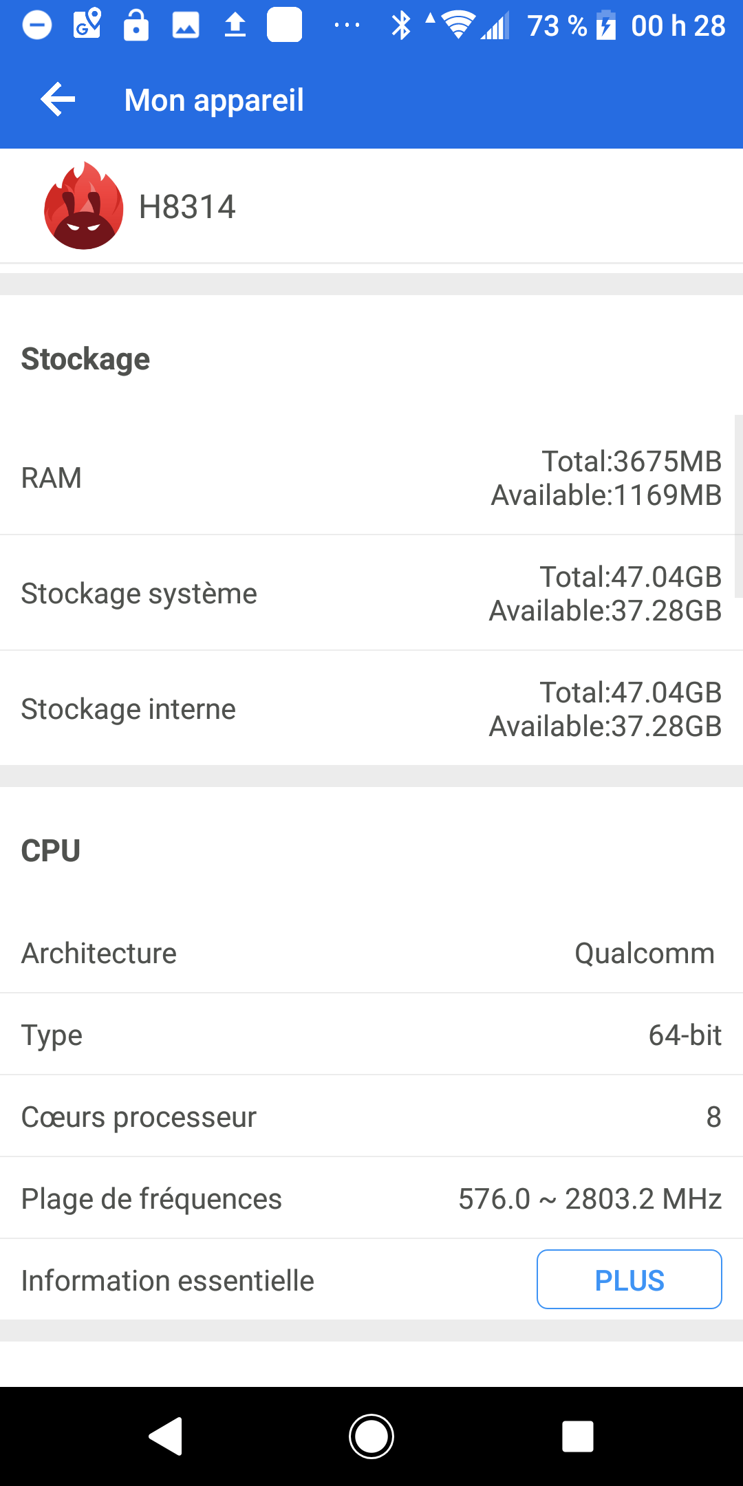Tap the Plage de fréquences row
The height and width of the screenshot is (1486, 743).
[371, 1198]
